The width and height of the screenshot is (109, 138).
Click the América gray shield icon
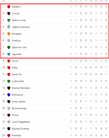tap(9, 41)
